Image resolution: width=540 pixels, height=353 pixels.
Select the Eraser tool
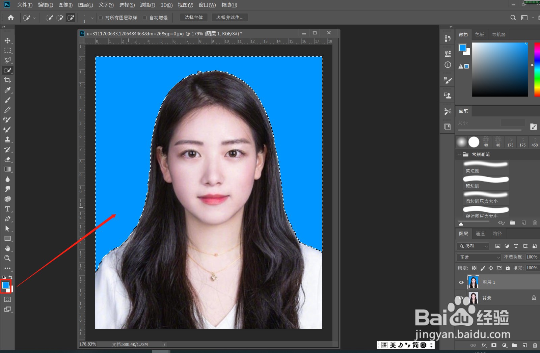pos(7,159)
